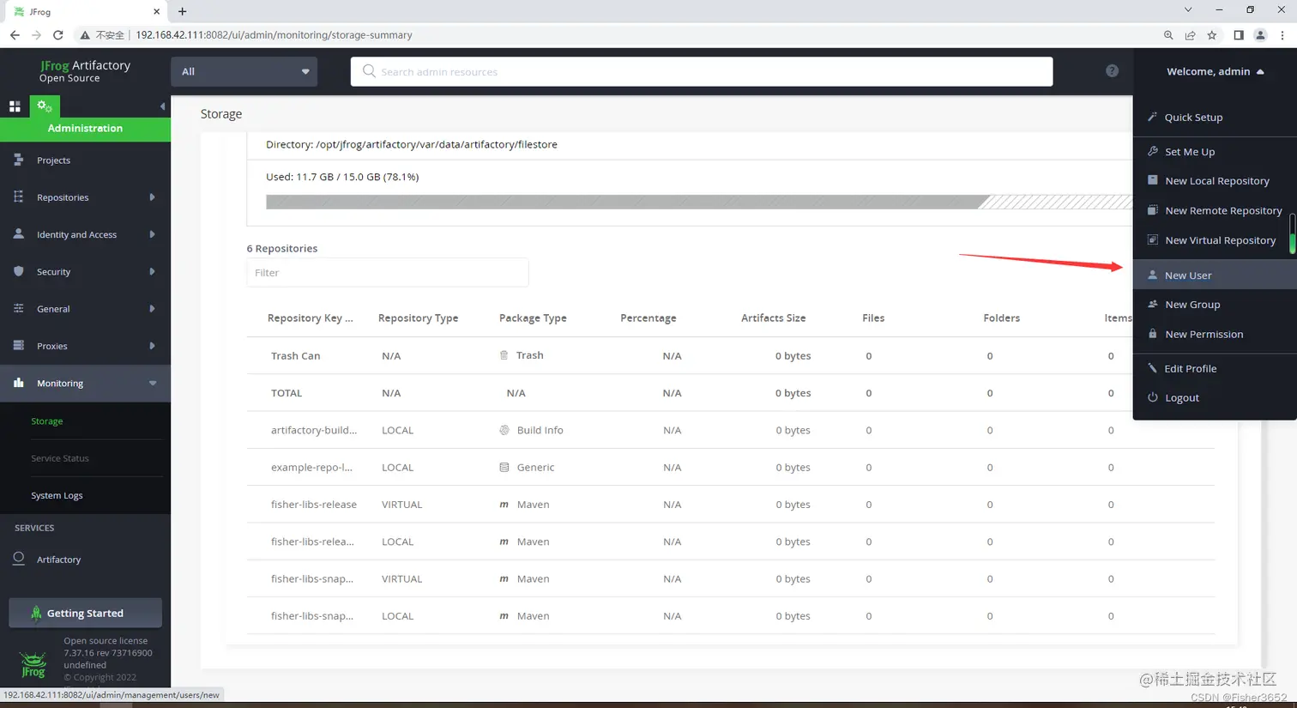
Task: Collapse the Welcome admin menu arrow
Action: (x=1260, y=72)
